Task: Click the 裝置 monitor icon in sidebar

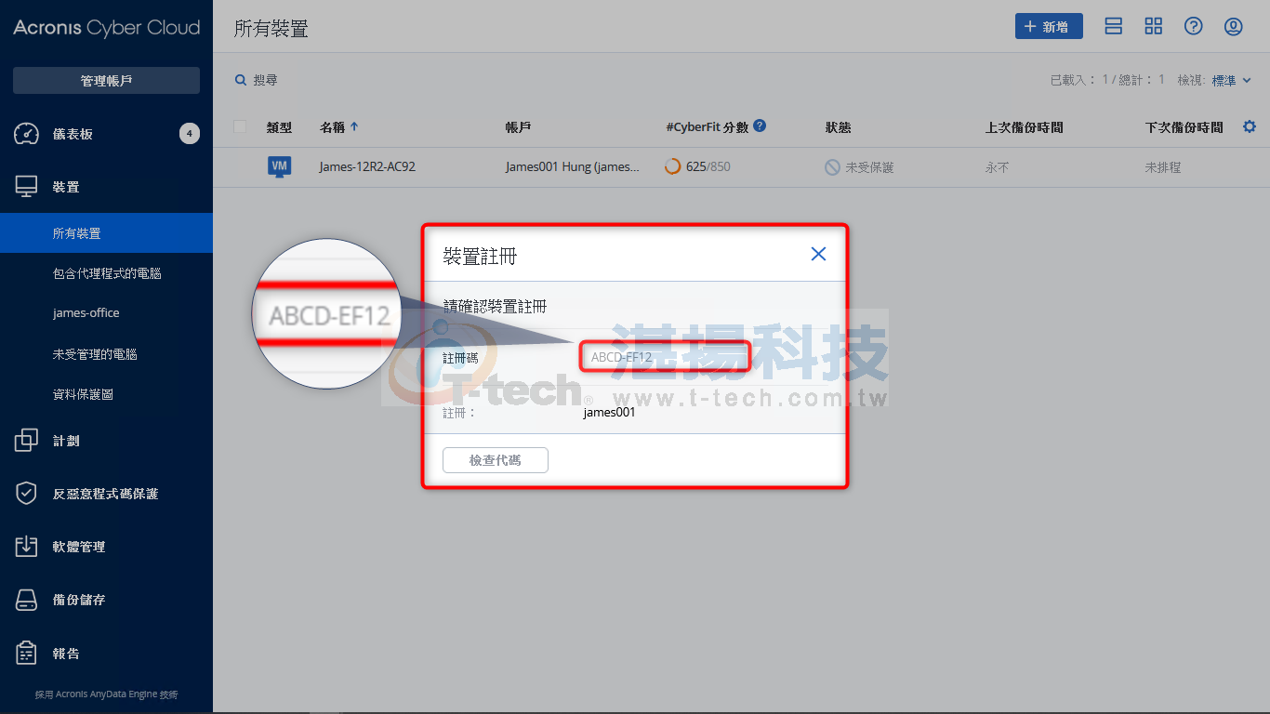Action: (x=26, y=187)
